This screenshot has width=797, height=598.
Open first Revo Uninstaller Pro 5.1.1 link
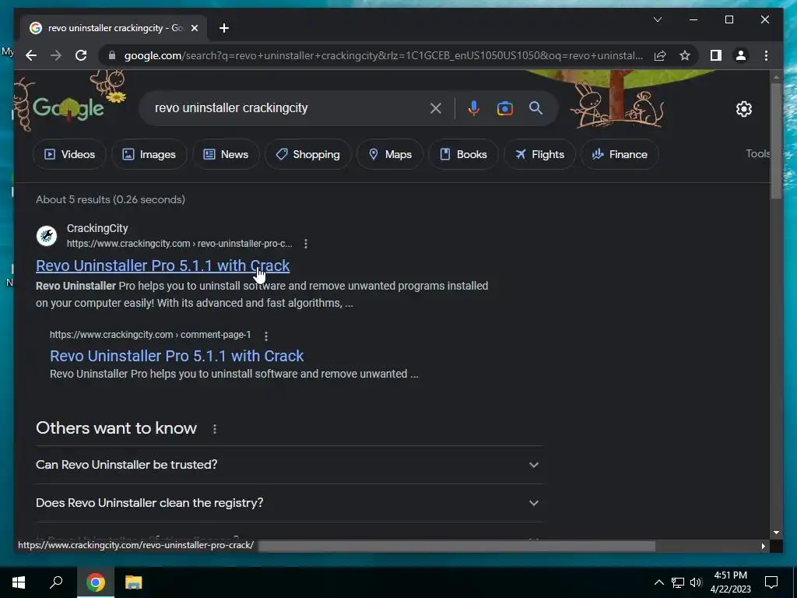[163, 266]
